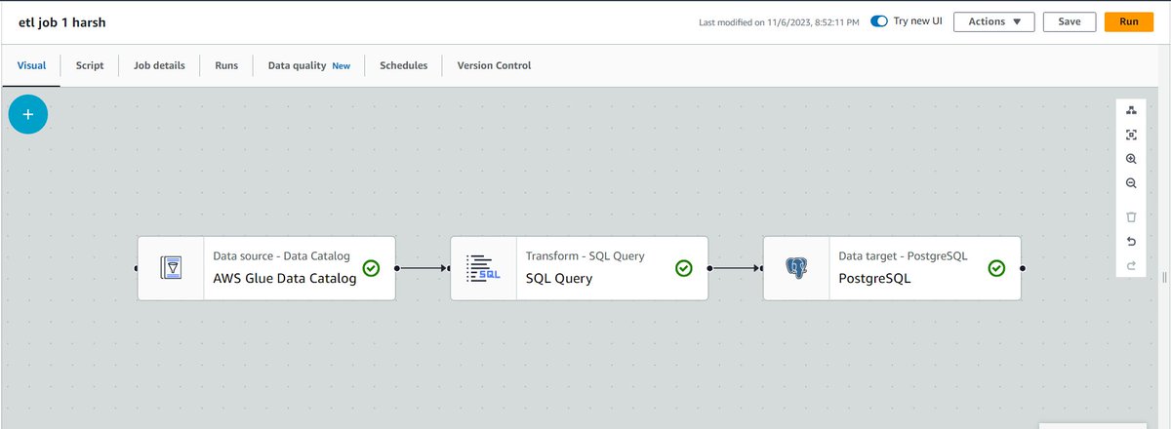Click the trash delete node icon
The width and height of the screenshot is (1171, 429).
tap(1131, 216)
